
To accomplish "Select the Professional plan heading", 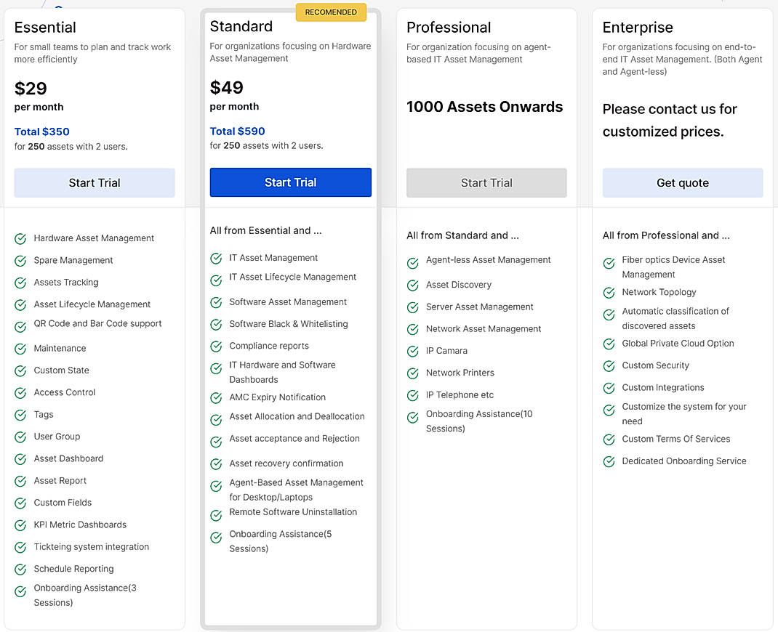I will tap(449, 28).
